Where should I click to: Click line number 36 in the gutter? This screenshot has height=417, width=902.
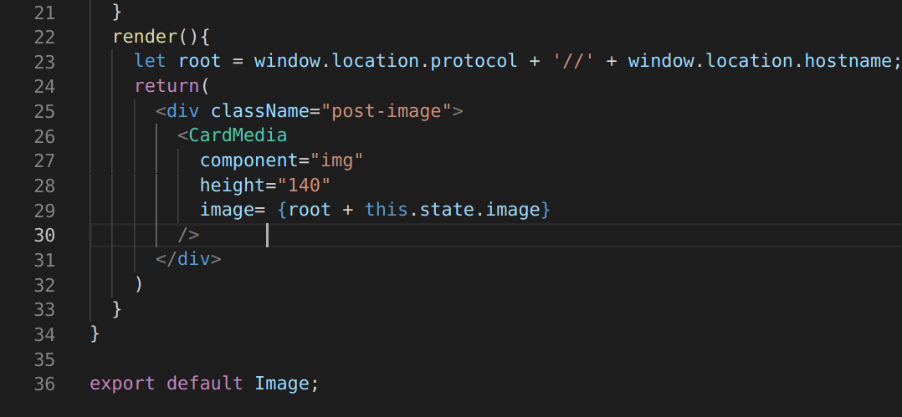(44, 384)
